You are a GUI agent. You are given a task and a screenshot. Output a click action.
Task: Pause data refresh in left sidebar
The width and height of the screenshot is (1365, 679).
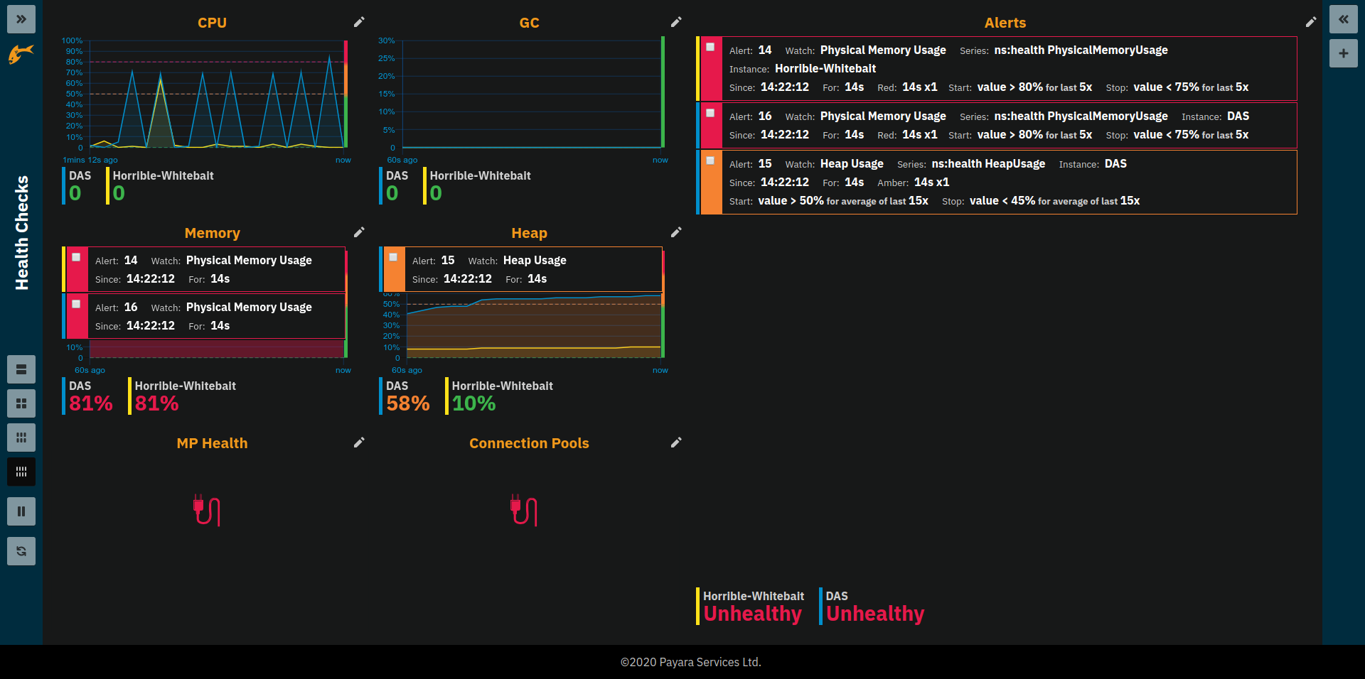[x=21, y=511]
